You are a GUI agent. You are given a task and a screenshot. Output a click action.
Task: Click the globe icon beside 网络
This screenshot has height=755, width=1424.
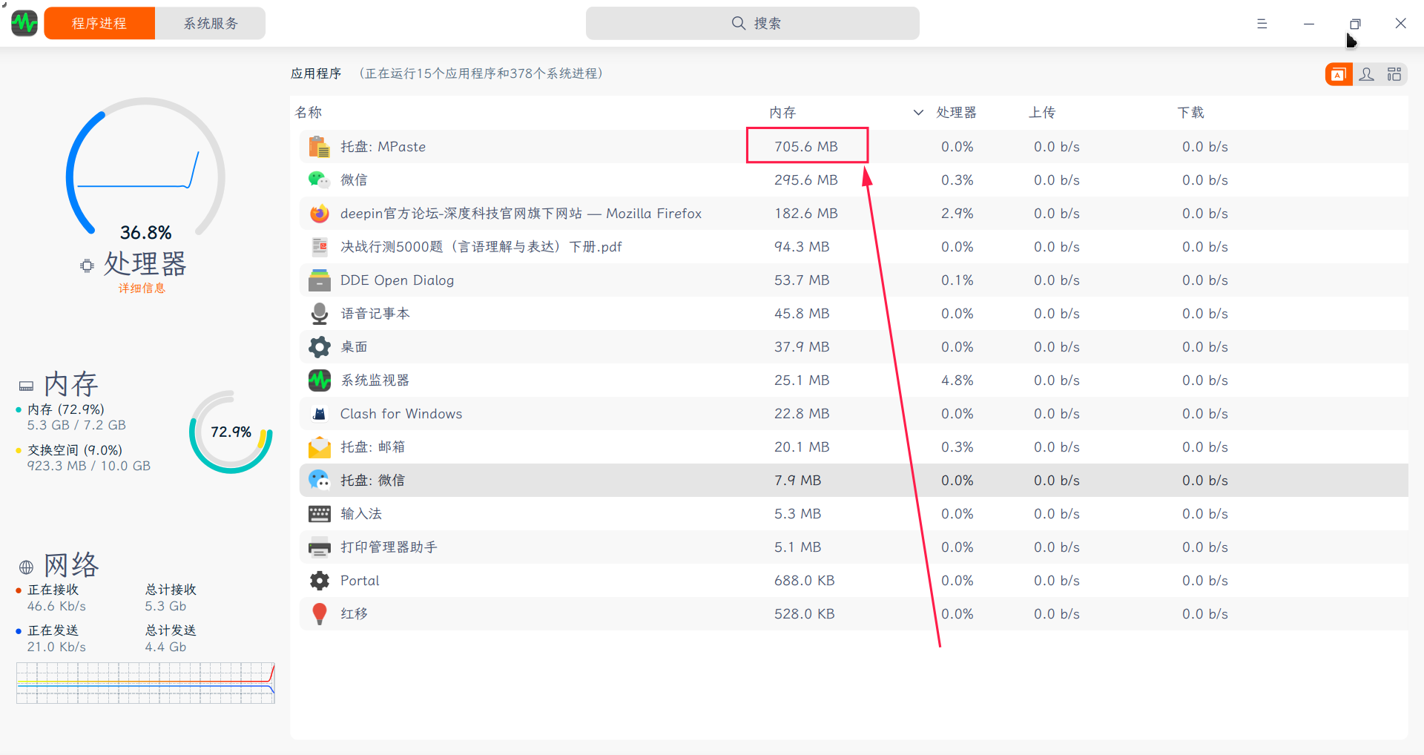click(x=26, y=567)
